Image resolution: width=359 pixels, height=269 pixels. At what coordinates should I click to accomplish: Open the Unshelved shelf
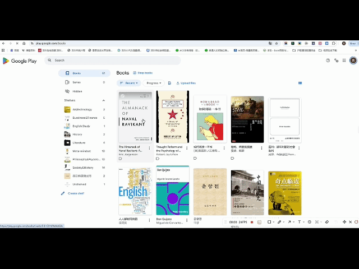85,184
